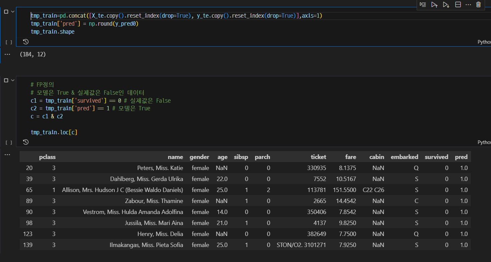This screenshot has width=491, height=262.
Task: Expand run options chevron for the concat cell
Action: point(13,12)
